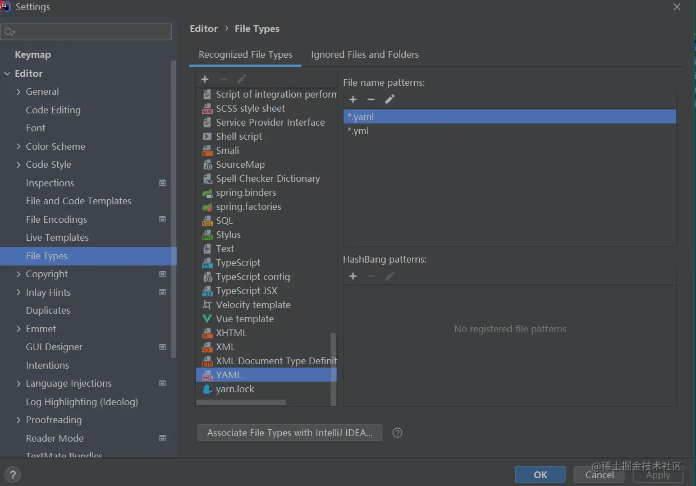The image size is (696, 486).
Task: Open the Live Templates settings page
Action: click(x=57, y=237)
